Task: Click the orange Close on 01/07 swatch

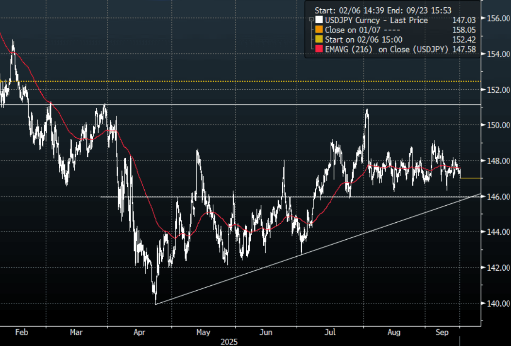Action: point(319,30)
